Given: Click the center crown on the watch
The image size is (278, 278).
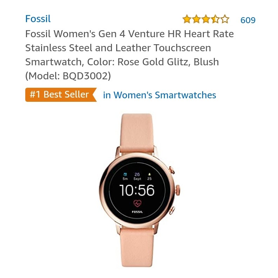Looking at the screenshot, I should [x=178, y=190].
